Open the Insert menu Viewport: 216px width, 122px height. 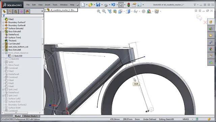tap(48, 5)
